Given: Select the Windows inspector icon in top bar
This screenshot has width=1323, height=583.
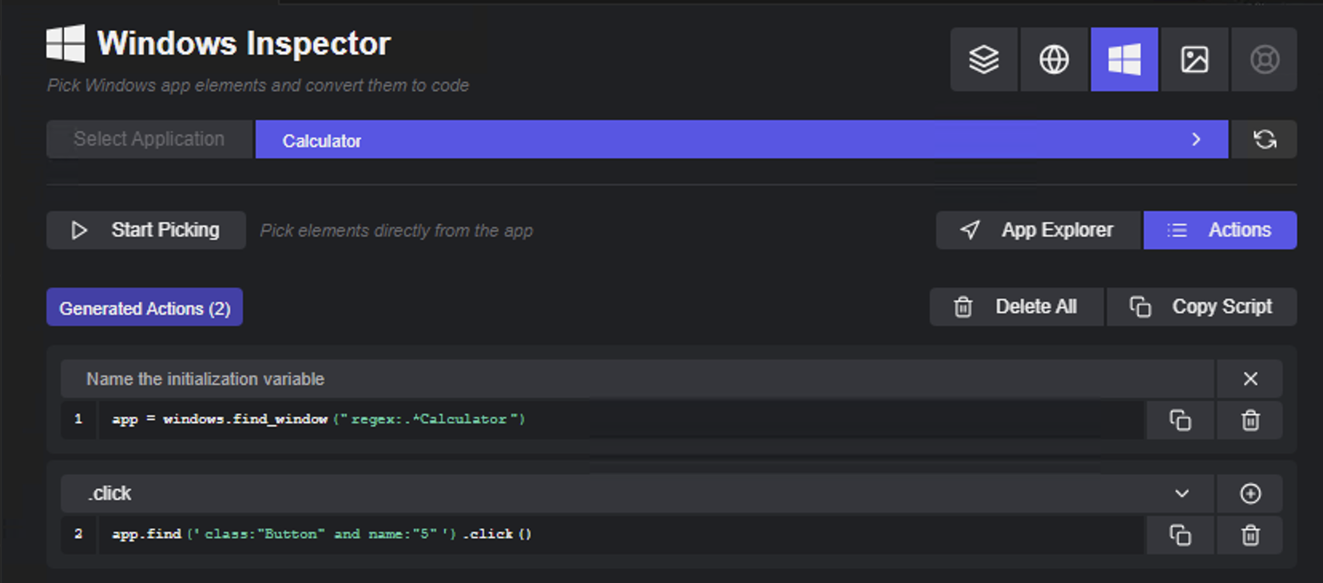Looking at the screenshot, I should tap(1124, 59).
